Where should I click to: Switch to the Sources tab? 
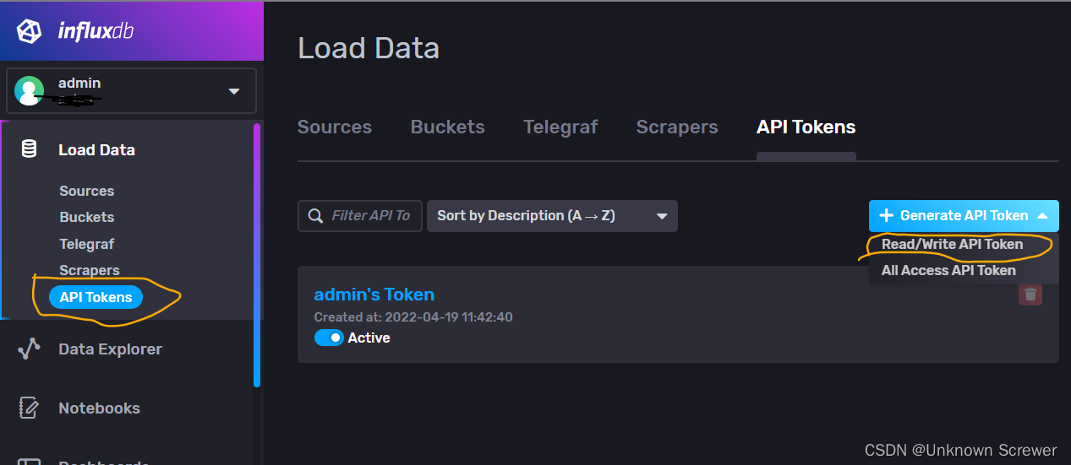click(335, 127)
